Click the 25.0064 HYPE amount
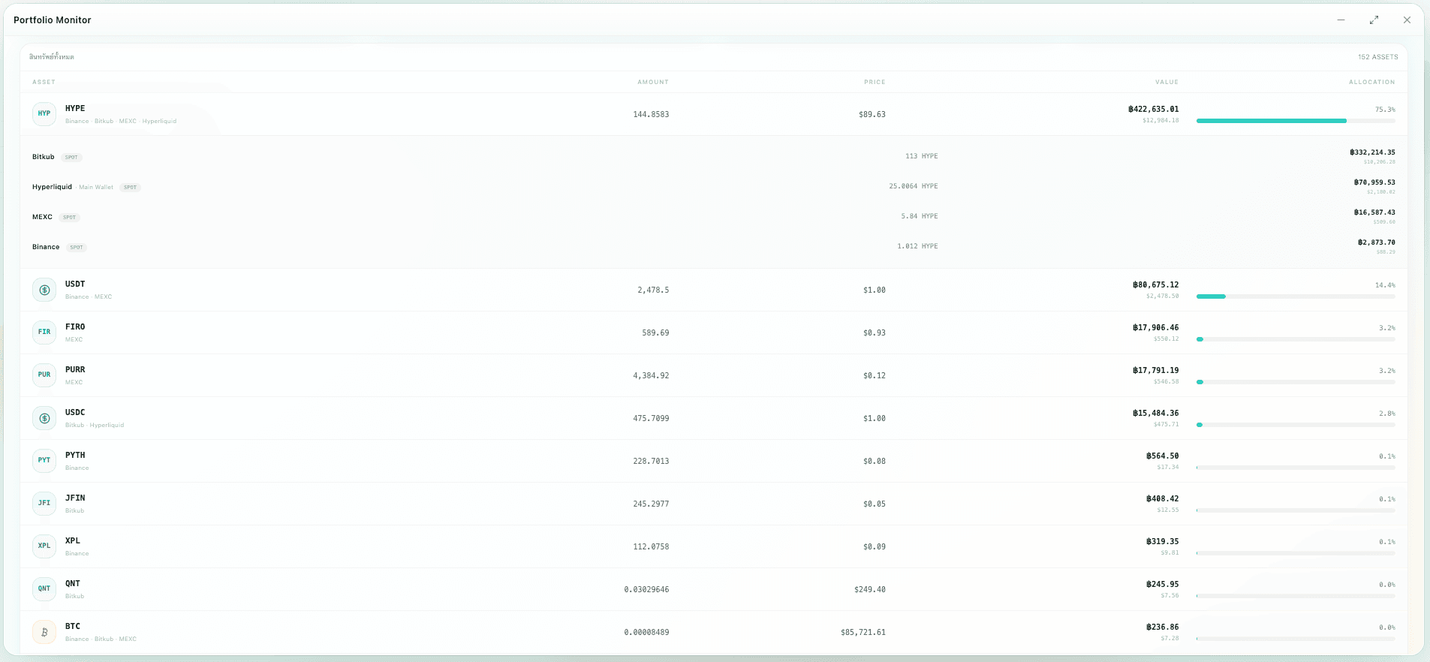This screenshot has width=1430, height=662. pyautogui.click(x=914, y=186)
